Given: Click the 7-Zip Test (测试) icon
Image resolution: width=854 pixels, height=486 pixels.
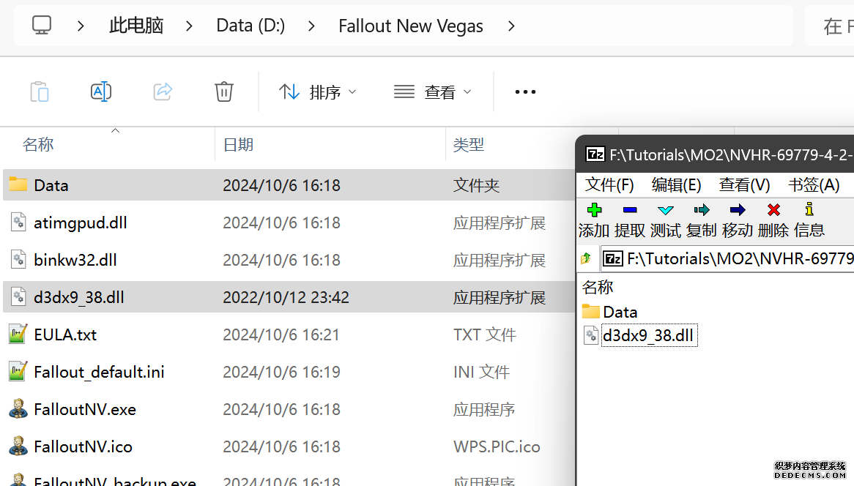Looking at the screenshot, I should pyautogui.click(x=665, y=211).
